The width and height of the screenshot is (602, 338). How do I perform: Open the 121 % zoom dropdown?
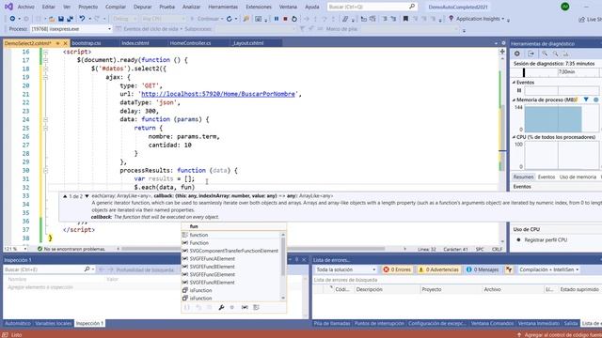coord(15,249)
